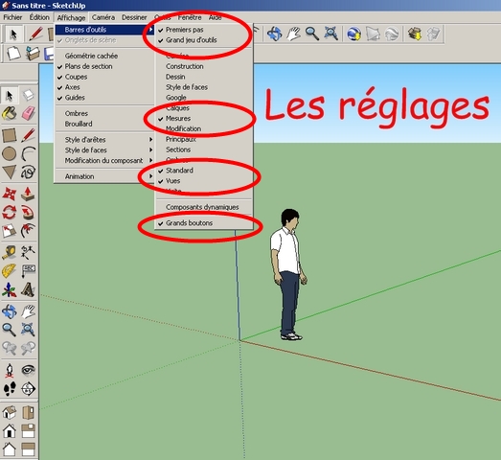Select the 3D Text tool
Image resolution: width=501 pixels, height=460 pixels.
click(x=28, y=289)
